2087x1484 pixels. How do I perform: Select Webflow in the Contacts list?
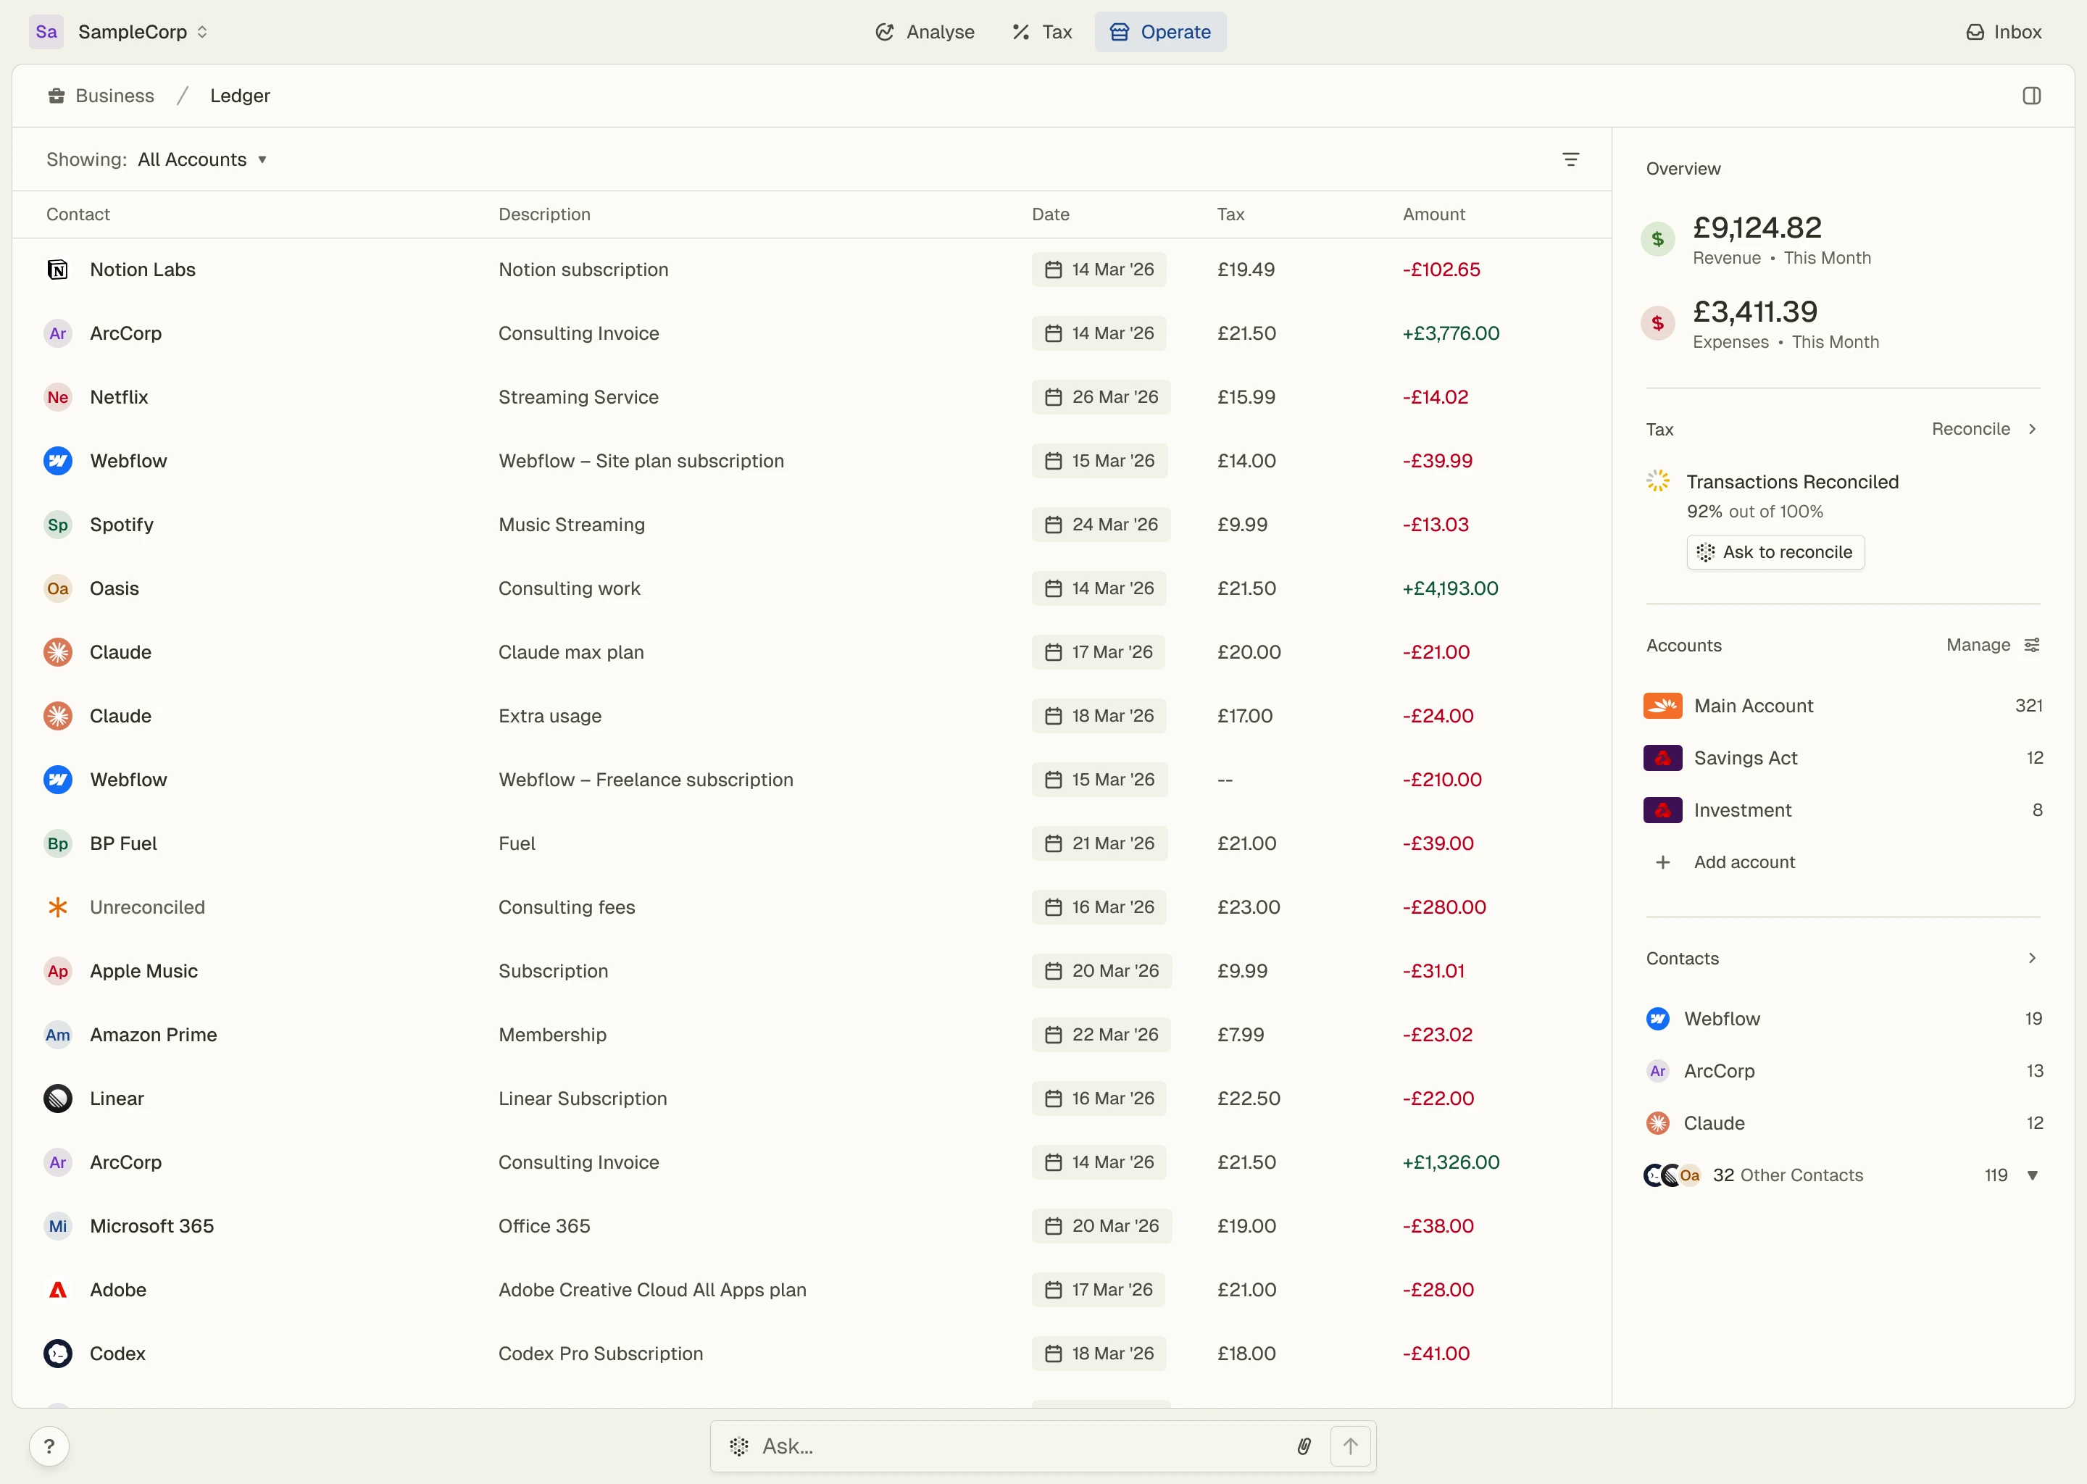pyautogui.click(x=1843, y=1019)
